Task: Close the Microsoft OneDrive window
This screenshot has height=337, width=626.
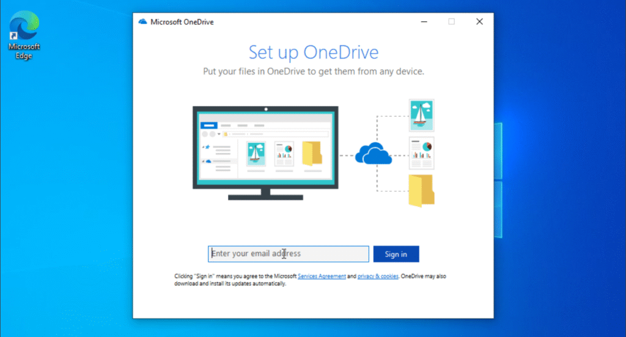Action: [479, 21]
